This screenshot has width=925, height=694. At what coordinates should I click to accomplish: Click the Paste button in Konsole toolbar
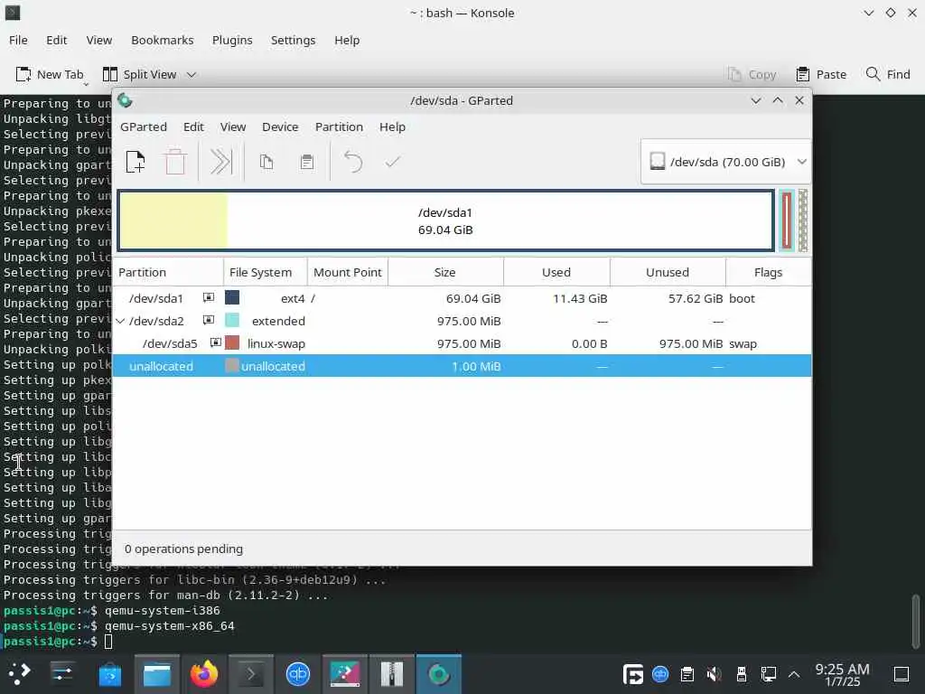click(x=820, y=74)
